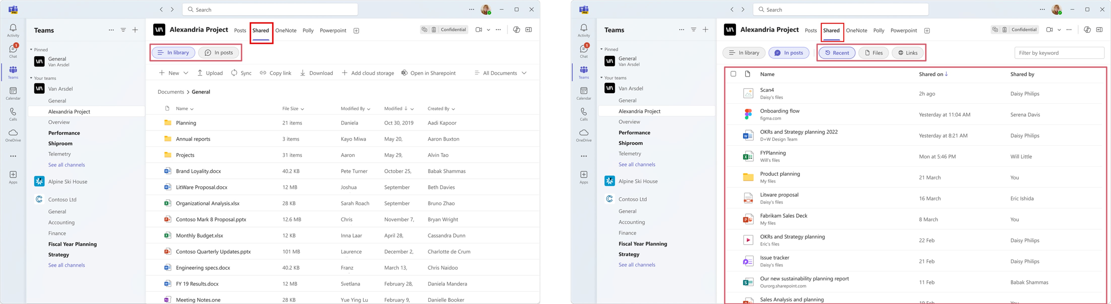Select In library pill in left window
1111x304 pixels.
(173, 53)
